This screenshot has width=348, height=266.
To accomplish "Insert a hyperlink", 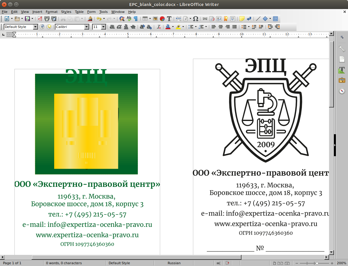I will point(205,19).
